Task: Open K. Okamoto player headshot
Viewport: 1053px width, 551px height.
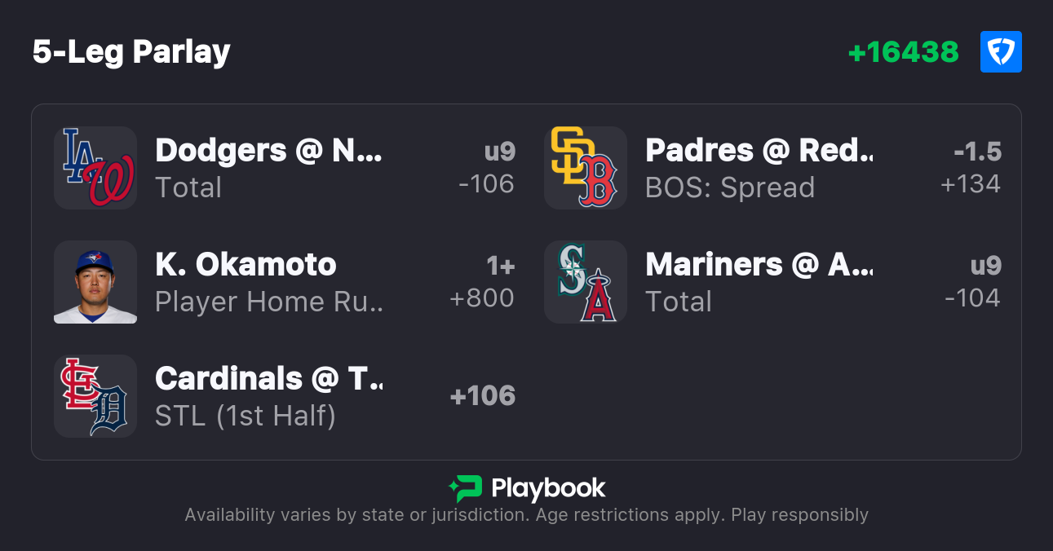Action: tap(95, 282)
